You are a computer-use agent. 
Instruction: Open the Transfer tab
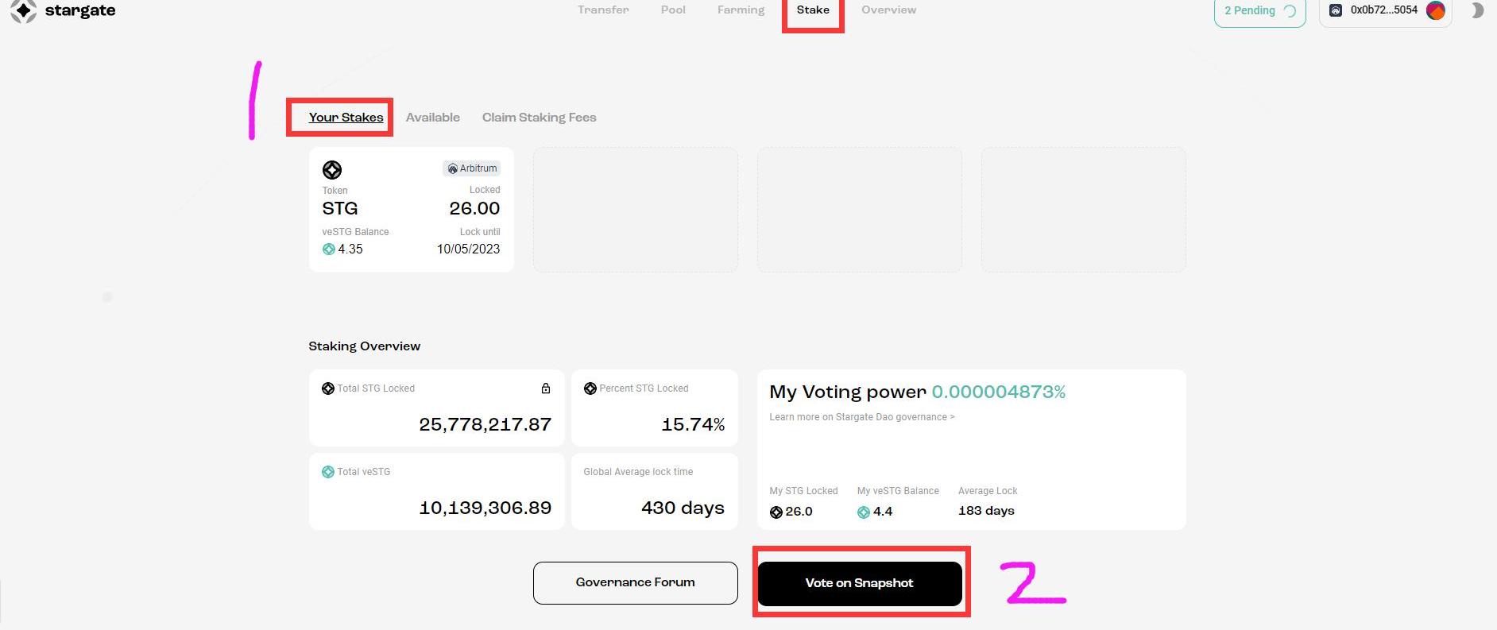click(x=603, y=10)
